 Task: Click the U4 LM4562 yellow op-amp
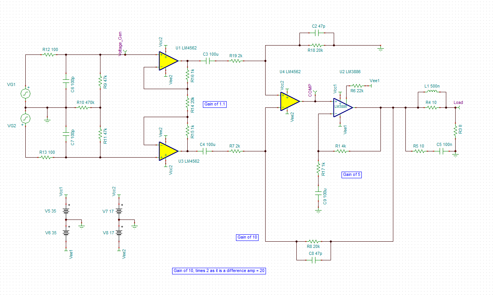289,101
